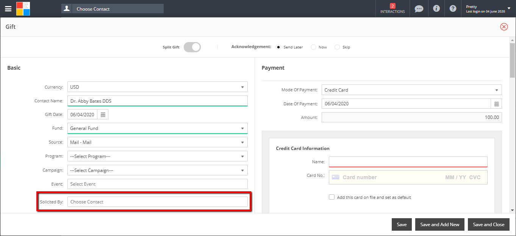Expand the Select Program dropdown
The height and width of the screenshot is (236, 516).
tap(158, 156)
